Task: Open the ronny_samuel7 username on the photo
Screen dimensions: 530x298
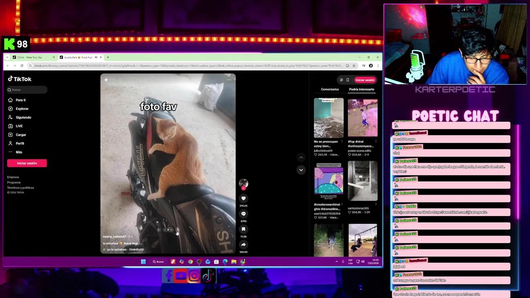Action: (114, 237)
